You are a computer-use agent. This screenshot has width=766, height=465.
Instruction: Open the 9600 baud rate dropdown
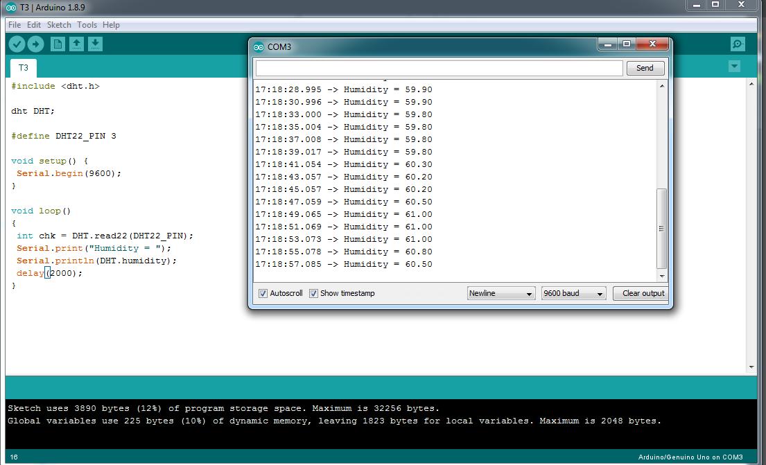573,294
